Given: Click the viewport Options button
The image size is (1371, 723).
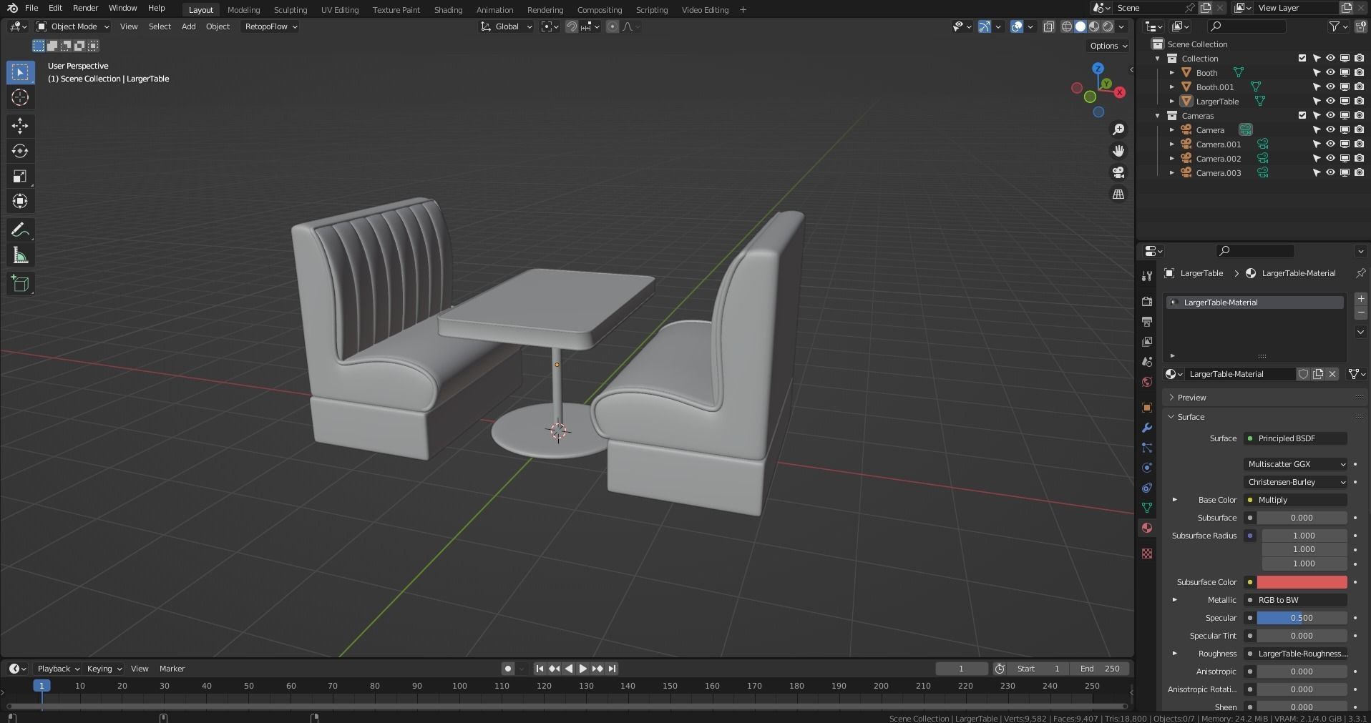Looking at the screenshot, I should click(1108, 46).
